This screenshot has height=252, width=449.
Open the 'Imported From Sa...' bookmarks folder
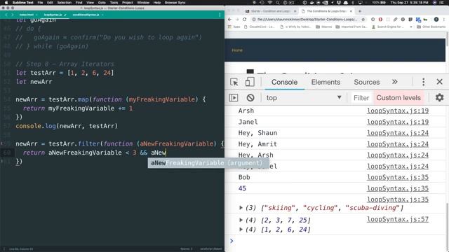(352, 27)
